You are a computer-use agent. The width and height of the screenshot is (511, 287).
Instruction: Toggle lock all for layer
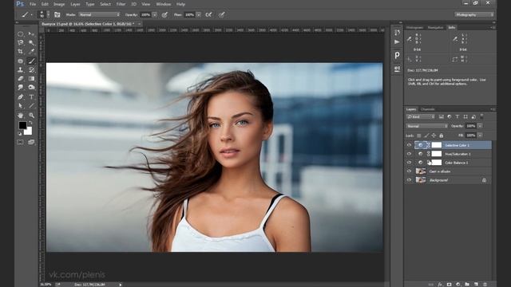point(442,136)
